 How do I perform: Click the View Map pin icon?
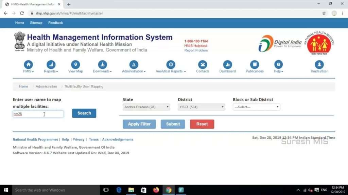coord(75,64)
